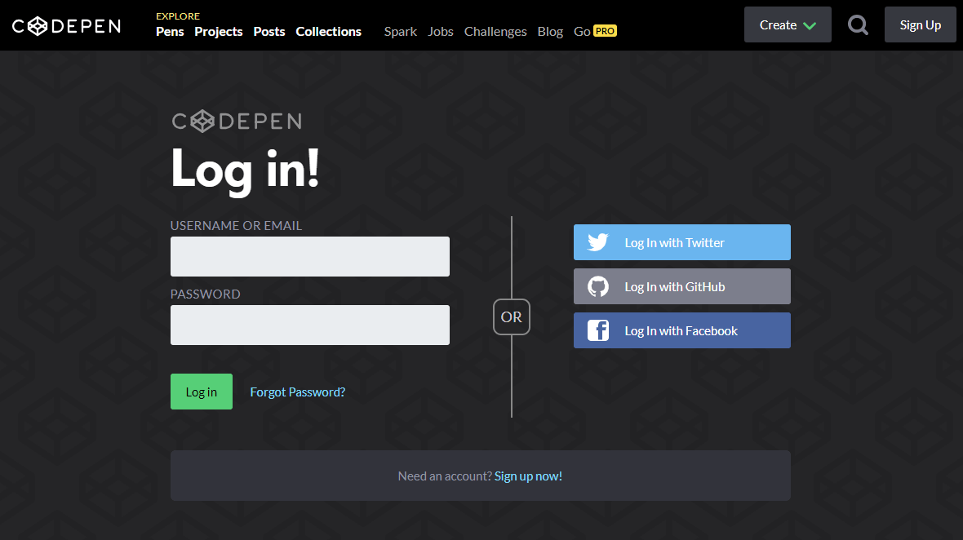Submit with the green Log in button
This screenshot has height=540, width=963.
pos(202,392)
